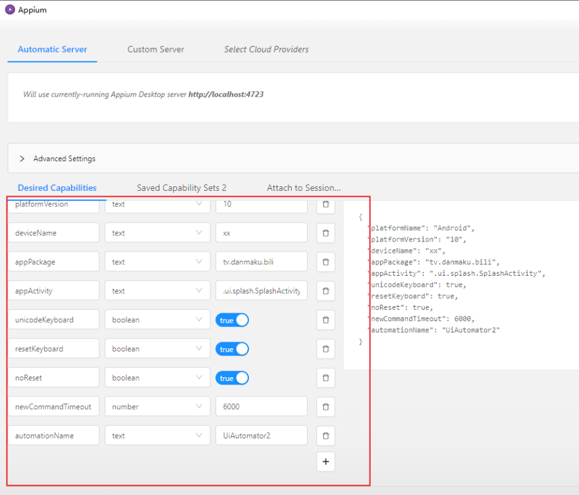Delete the appPackage capability row
Image resolution: width=579 pixels, height=495 pixels.
[325, 262]
